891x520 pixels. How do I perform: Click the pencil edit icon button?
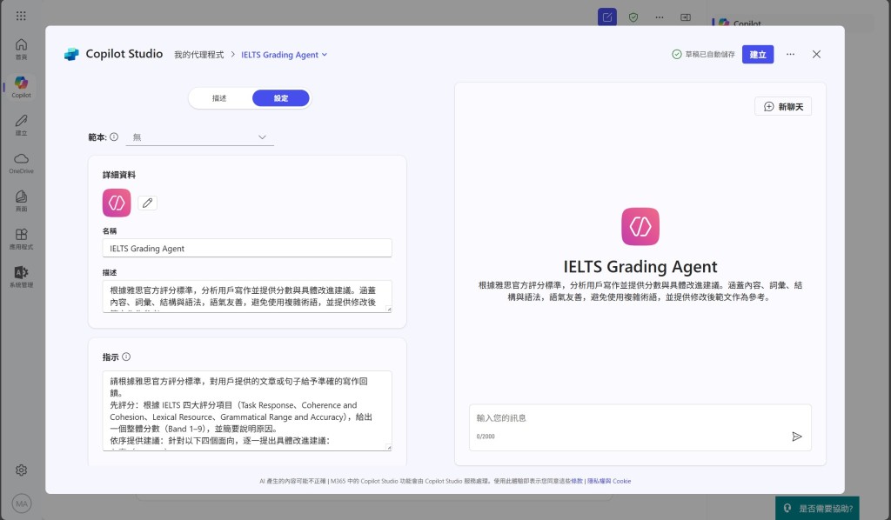[147, 203]
